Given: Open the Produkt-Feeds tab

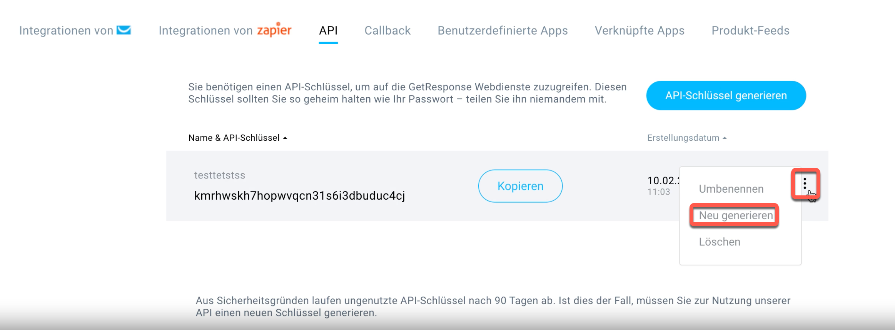Looking at the screenshot, I should pos(750,30).
